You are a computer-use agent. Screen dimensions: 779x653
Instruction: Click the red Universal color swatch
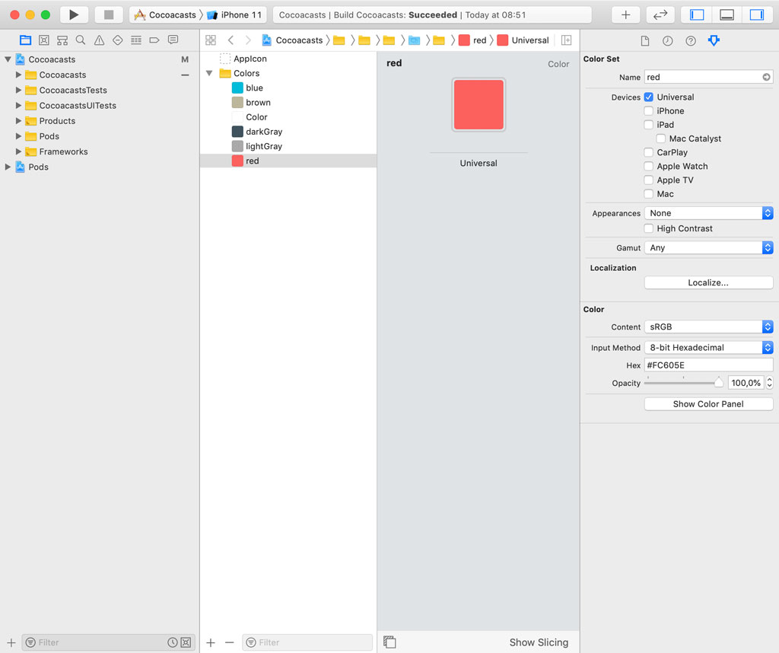pyautogui.click(x=479, y=105)
